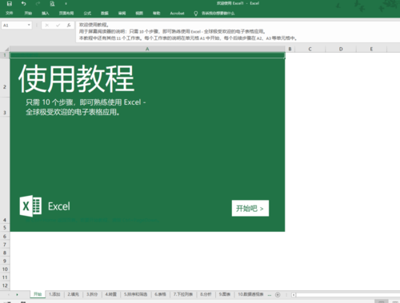Select row 12 header

5,285
